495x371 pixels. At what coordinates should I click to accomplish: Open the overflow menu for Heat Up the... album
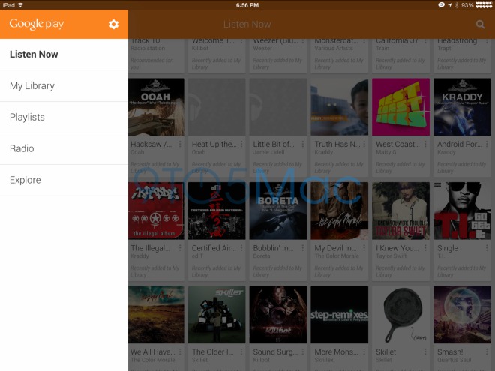tap(241, 144)
